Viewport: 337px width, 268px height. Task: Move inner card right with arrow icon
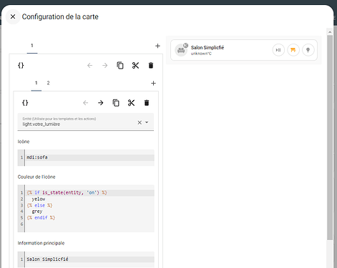pyautogui.click(x=101, y=103)
